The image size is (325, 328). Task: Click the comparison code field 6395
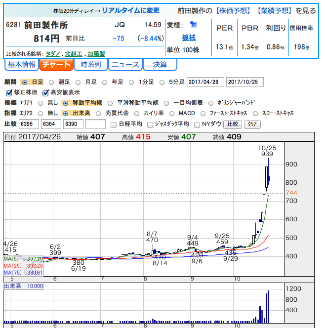point(29,124)
